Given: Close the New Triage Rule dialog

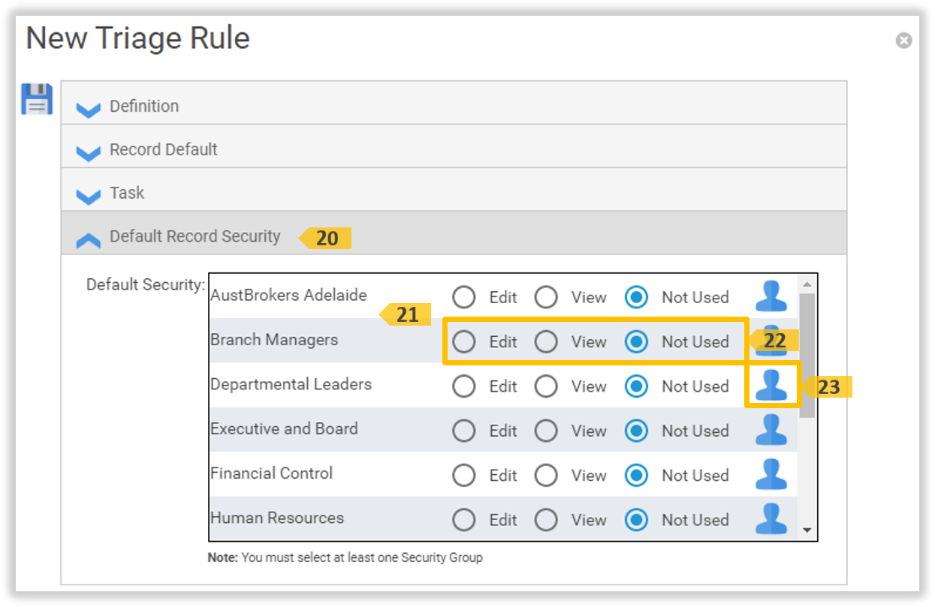Looking at the screenshot, I should point(903,41).
